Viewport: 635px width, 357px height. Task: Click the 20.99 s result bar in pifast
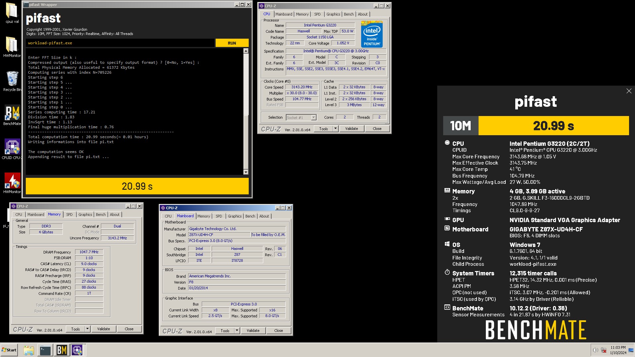click(x=137, y=186)
